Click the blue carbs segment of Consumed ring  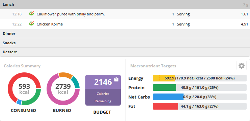(19, 102)
